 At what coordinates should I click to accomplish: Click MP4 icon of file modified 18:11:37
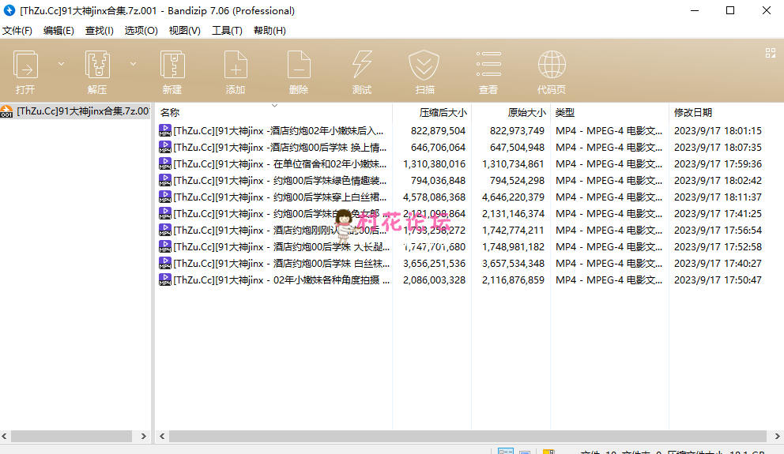pyautogui.click(x=165, y=197)
